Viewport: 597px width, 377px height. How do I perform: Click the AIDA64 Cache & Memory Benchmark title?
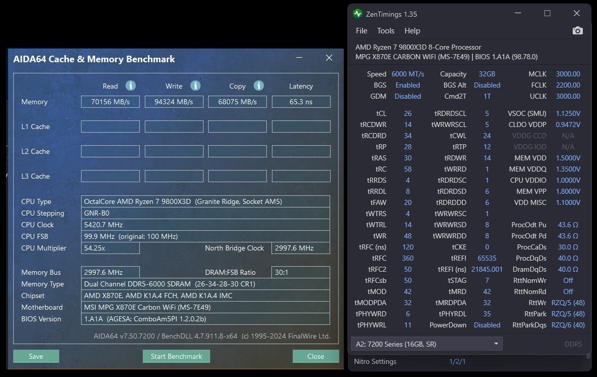[94, 59]
